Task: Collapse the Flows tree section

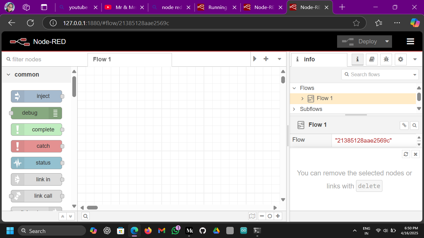Action: click(294, 88)
